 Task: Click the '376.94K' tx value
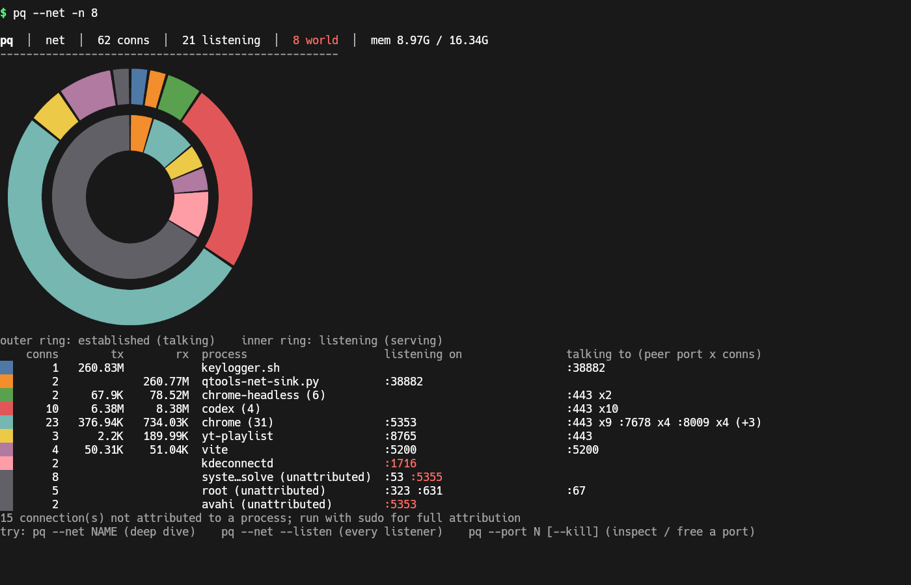101,422
